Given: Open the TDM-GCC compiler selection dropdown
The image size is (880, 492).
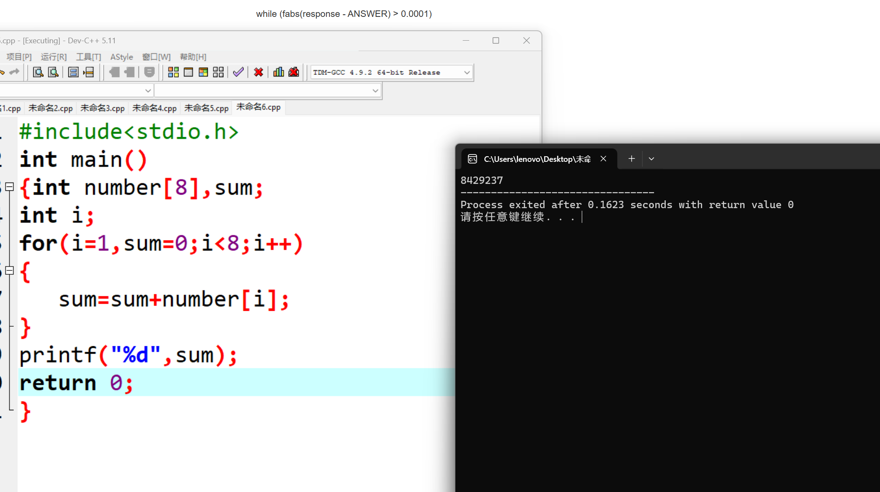Looking at the screenshot, I should [467, 73].
